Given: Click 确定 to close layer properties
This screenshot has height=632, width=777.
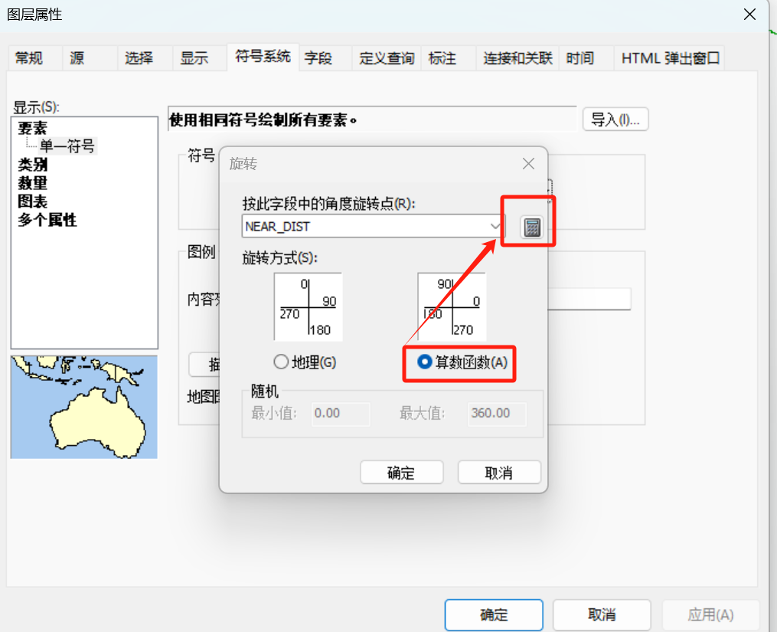Looking at the screenshot, I should point(493,614).
